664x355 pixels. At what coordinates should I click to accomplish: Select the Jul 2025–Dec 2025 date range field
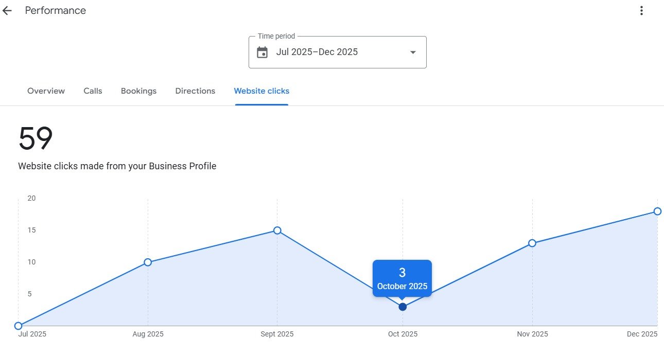pos(317,52)
